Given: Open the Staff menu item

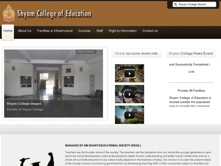Looking at the screenshot, I should (100, 31).
